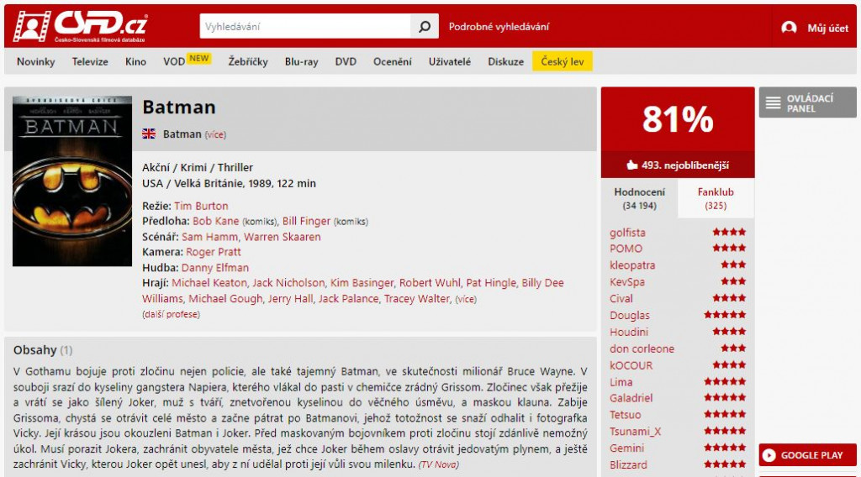Click Jerry Hall in cast list
The image size is (861, 477).
290,299
